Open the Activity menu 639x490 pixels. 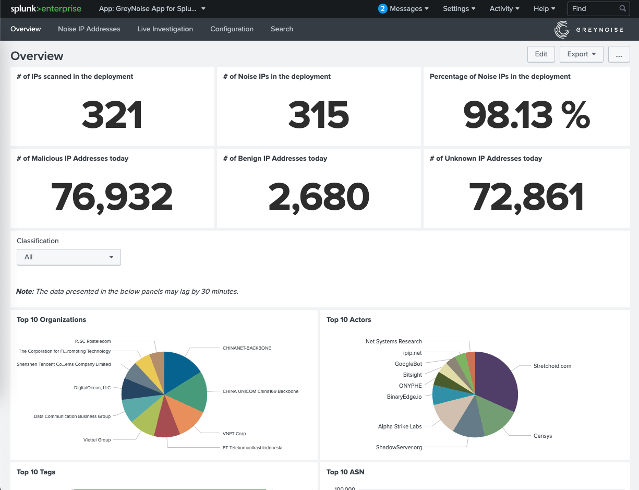coord(504,8)
